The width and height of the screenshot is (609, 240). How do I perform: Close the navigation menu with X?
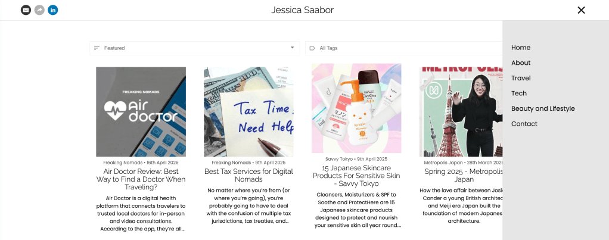coord(581,10)
